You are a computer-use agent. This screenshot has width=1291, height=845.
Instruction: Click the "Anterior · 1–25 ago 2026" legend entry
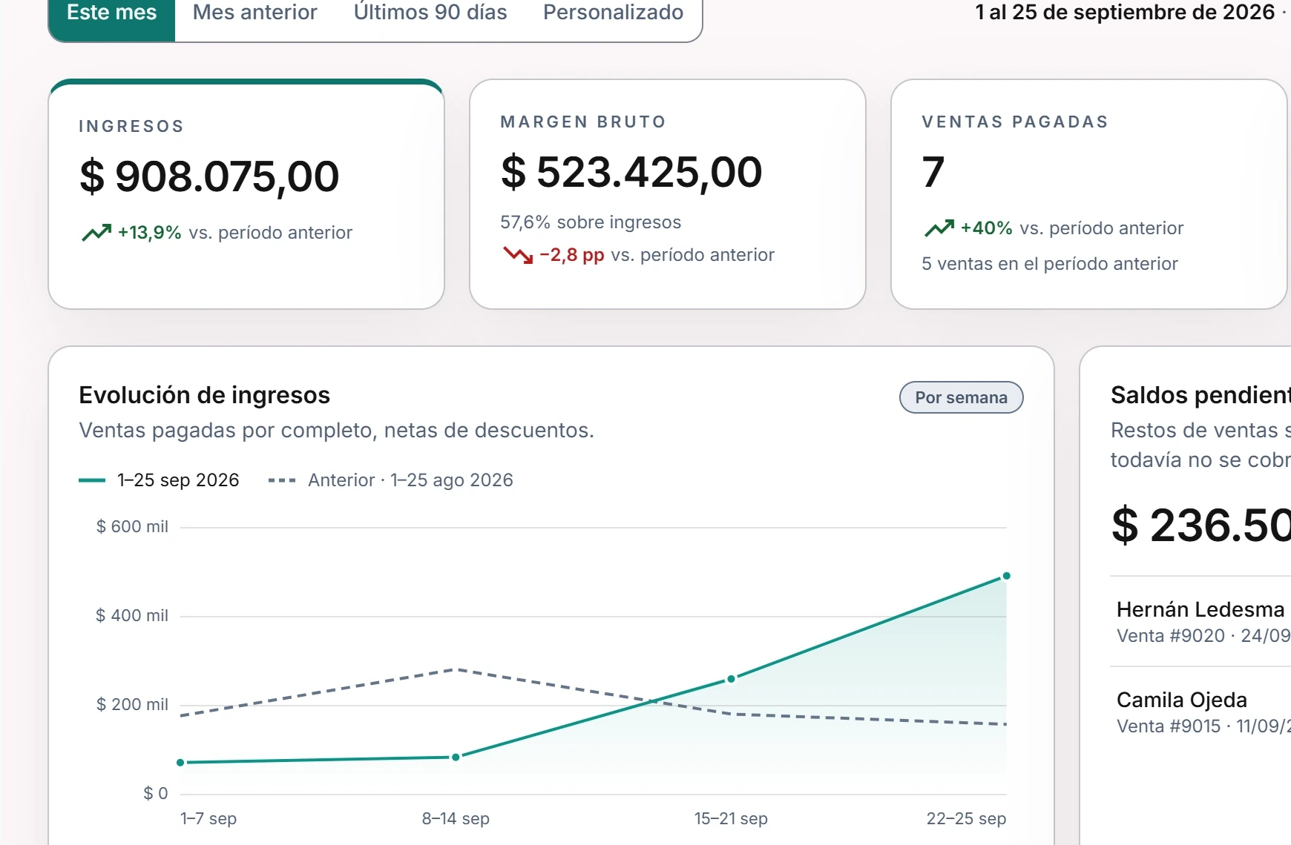[x=390, y=480]
